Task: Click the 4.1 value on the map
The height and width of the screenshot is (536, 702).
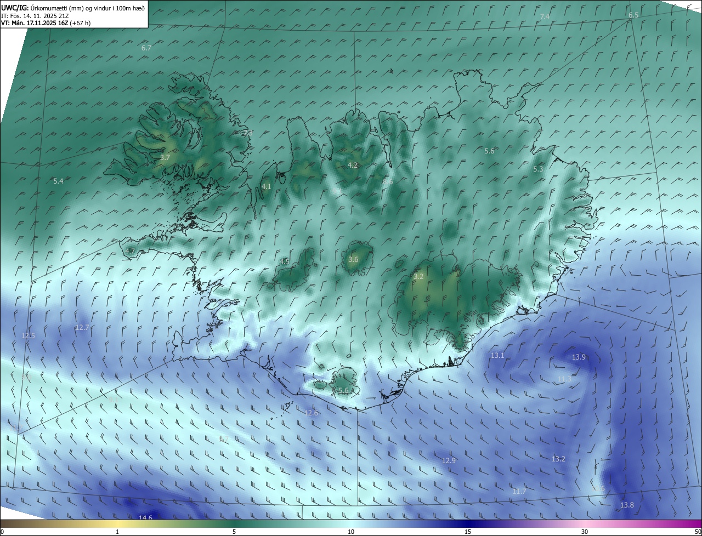Action: 267,186
